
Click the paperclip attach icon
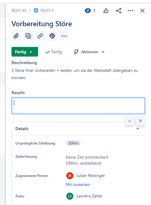[x=16, y=36]
